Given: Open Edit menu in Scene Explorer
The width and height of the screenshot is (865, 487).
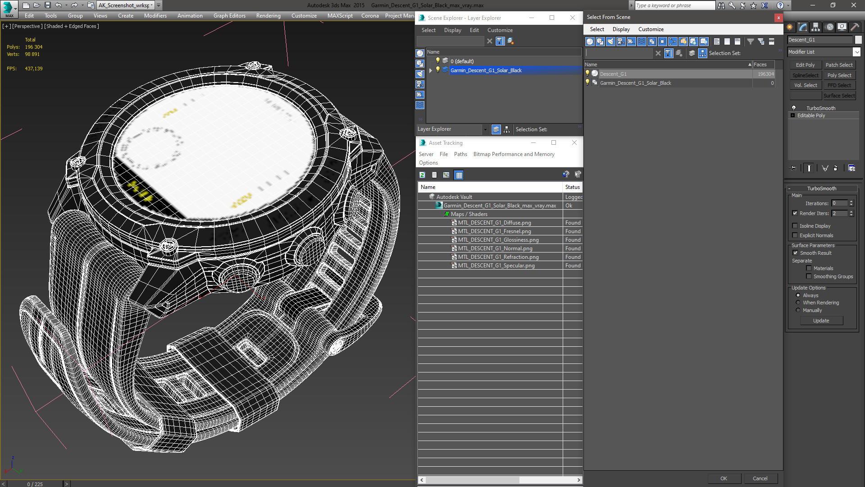Looking at the screenshot, I should pyautogui.click(x=474, y=30).
